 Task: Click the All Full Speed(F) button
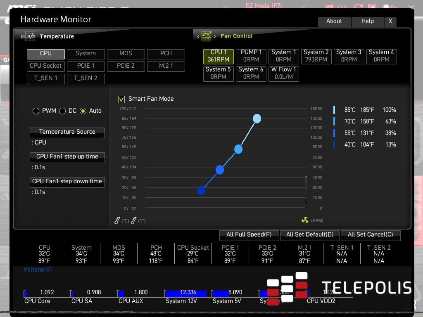click(249, 235)
